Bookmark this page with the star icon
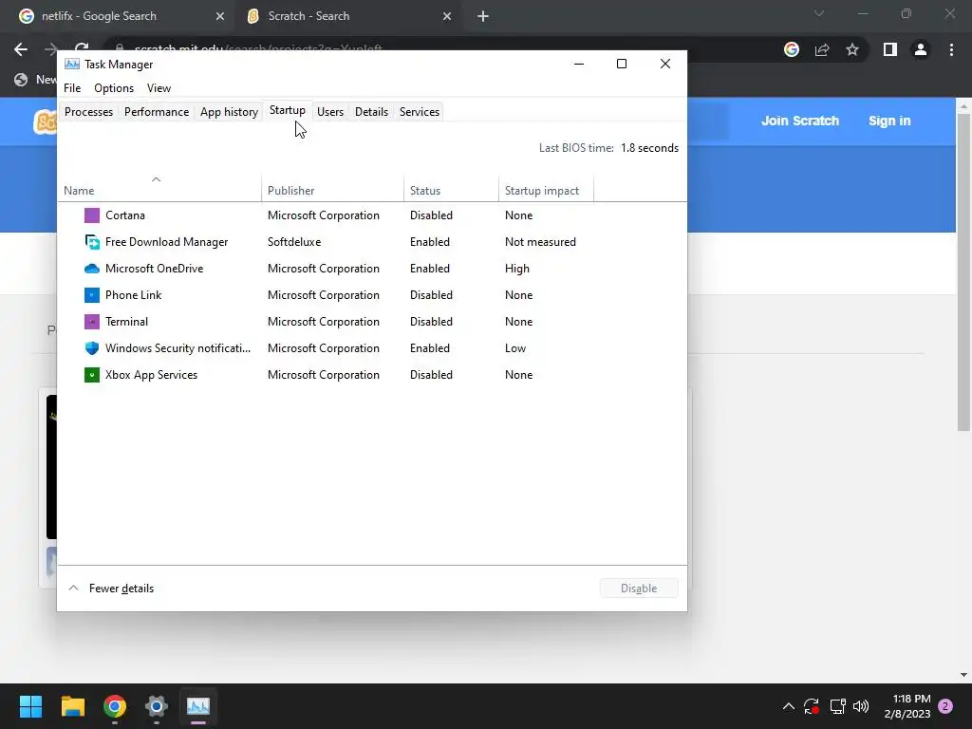The image size is (972, 729). pos(852,49)
